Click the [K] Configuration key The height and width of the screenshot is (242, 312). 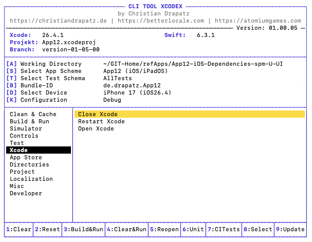[x=11, y=100]
